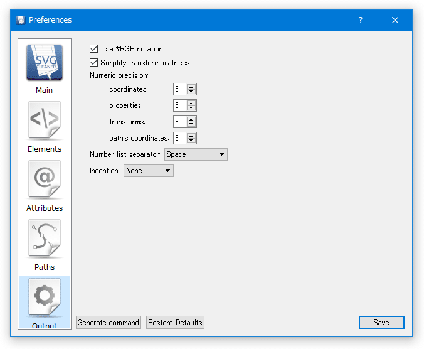Click the SVG Cleaner title bar icon
The image size is (424, 349).
(x=21, y=20)
